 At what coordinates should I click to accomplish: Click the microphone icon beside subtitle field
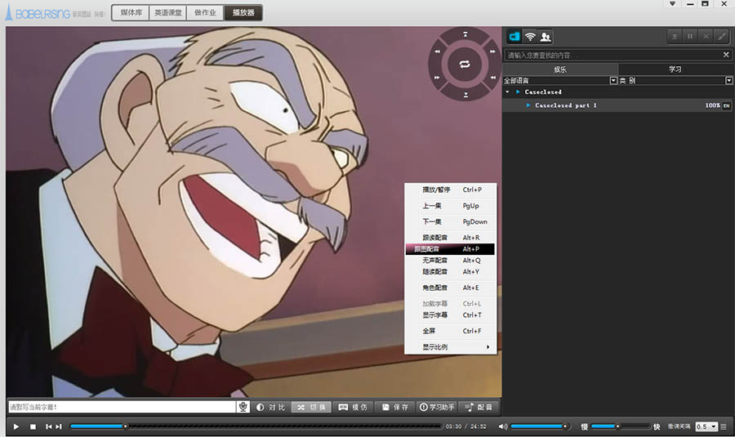pos(243,407)
